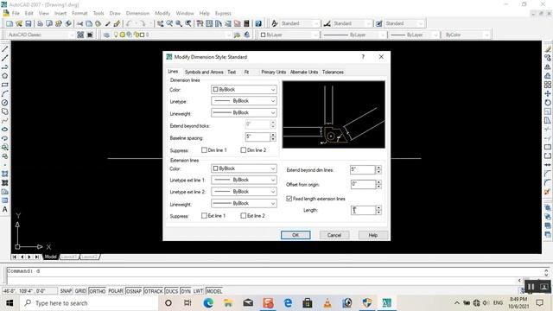Open Dimension lines Linetype dropdown
Screen dimensions: 553x311
tap(244, 101)
